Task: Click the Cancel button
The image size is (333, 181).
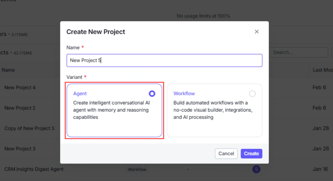Action: click(226, 154)
